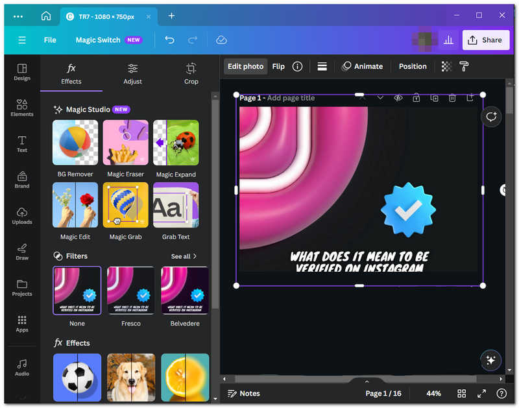This screenshot has height=408, width=519.
Task: Delete page with trash icon
Action: [452, 98]
